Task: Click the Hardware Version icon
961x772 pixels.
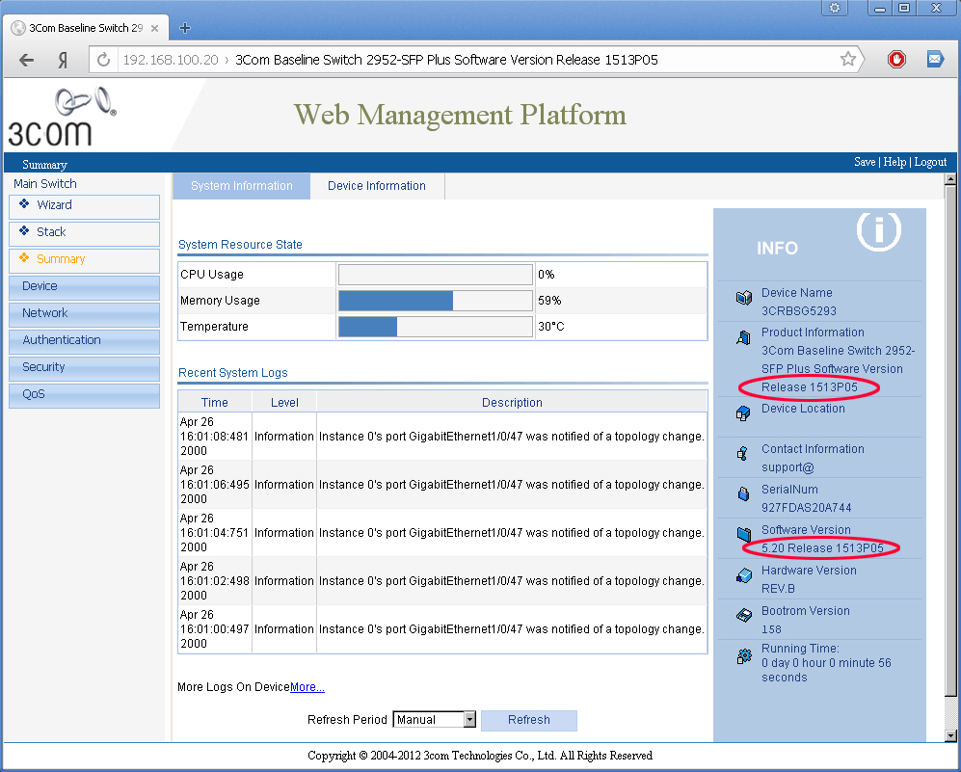Action: click(x=743, y=575)
